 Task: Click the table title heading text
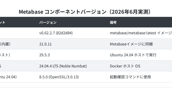coord(85,12)
